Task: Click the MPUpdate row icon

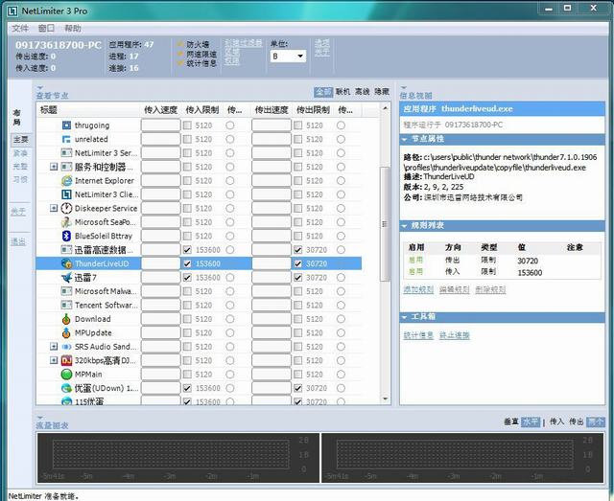Action: click(66, 332)
